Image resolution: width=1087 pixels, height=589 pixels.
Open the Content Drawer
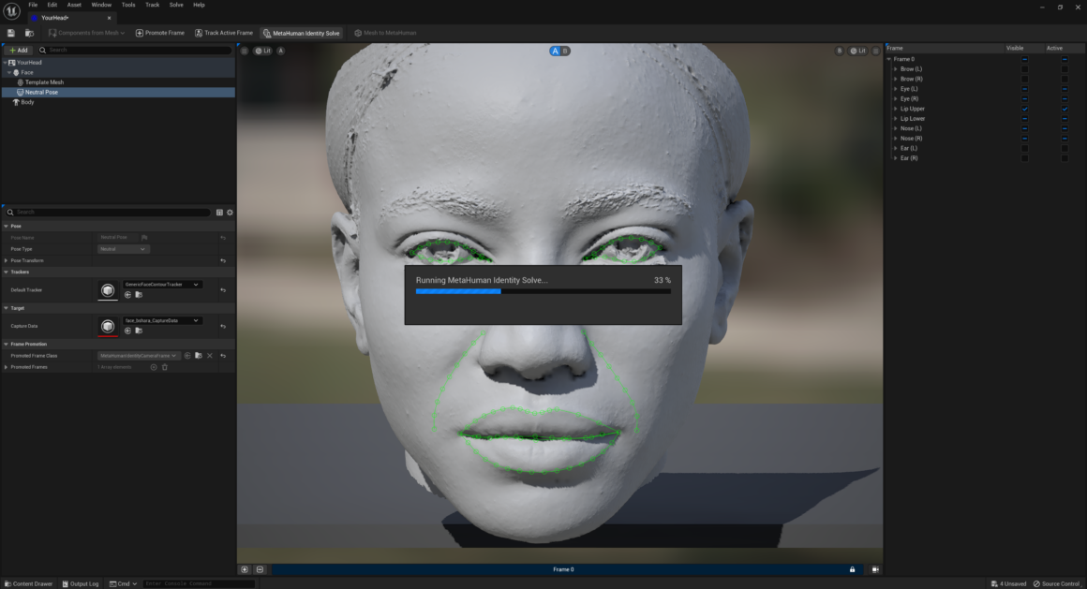(x=29, y=584)
